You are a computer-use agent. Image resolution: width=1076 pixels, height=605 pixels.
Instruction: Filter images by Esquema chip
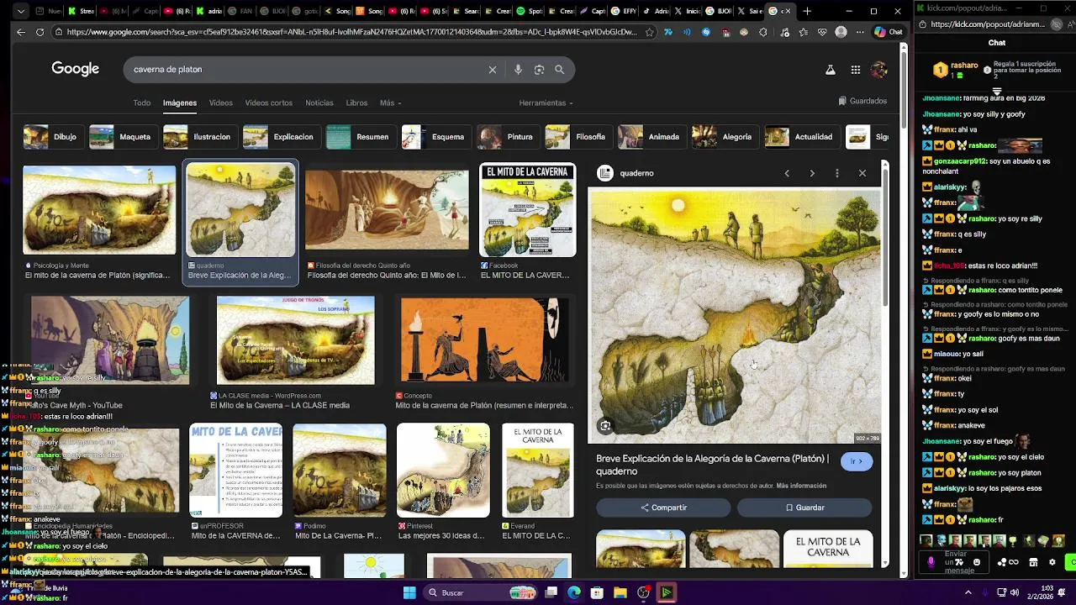tap(435, 137)
